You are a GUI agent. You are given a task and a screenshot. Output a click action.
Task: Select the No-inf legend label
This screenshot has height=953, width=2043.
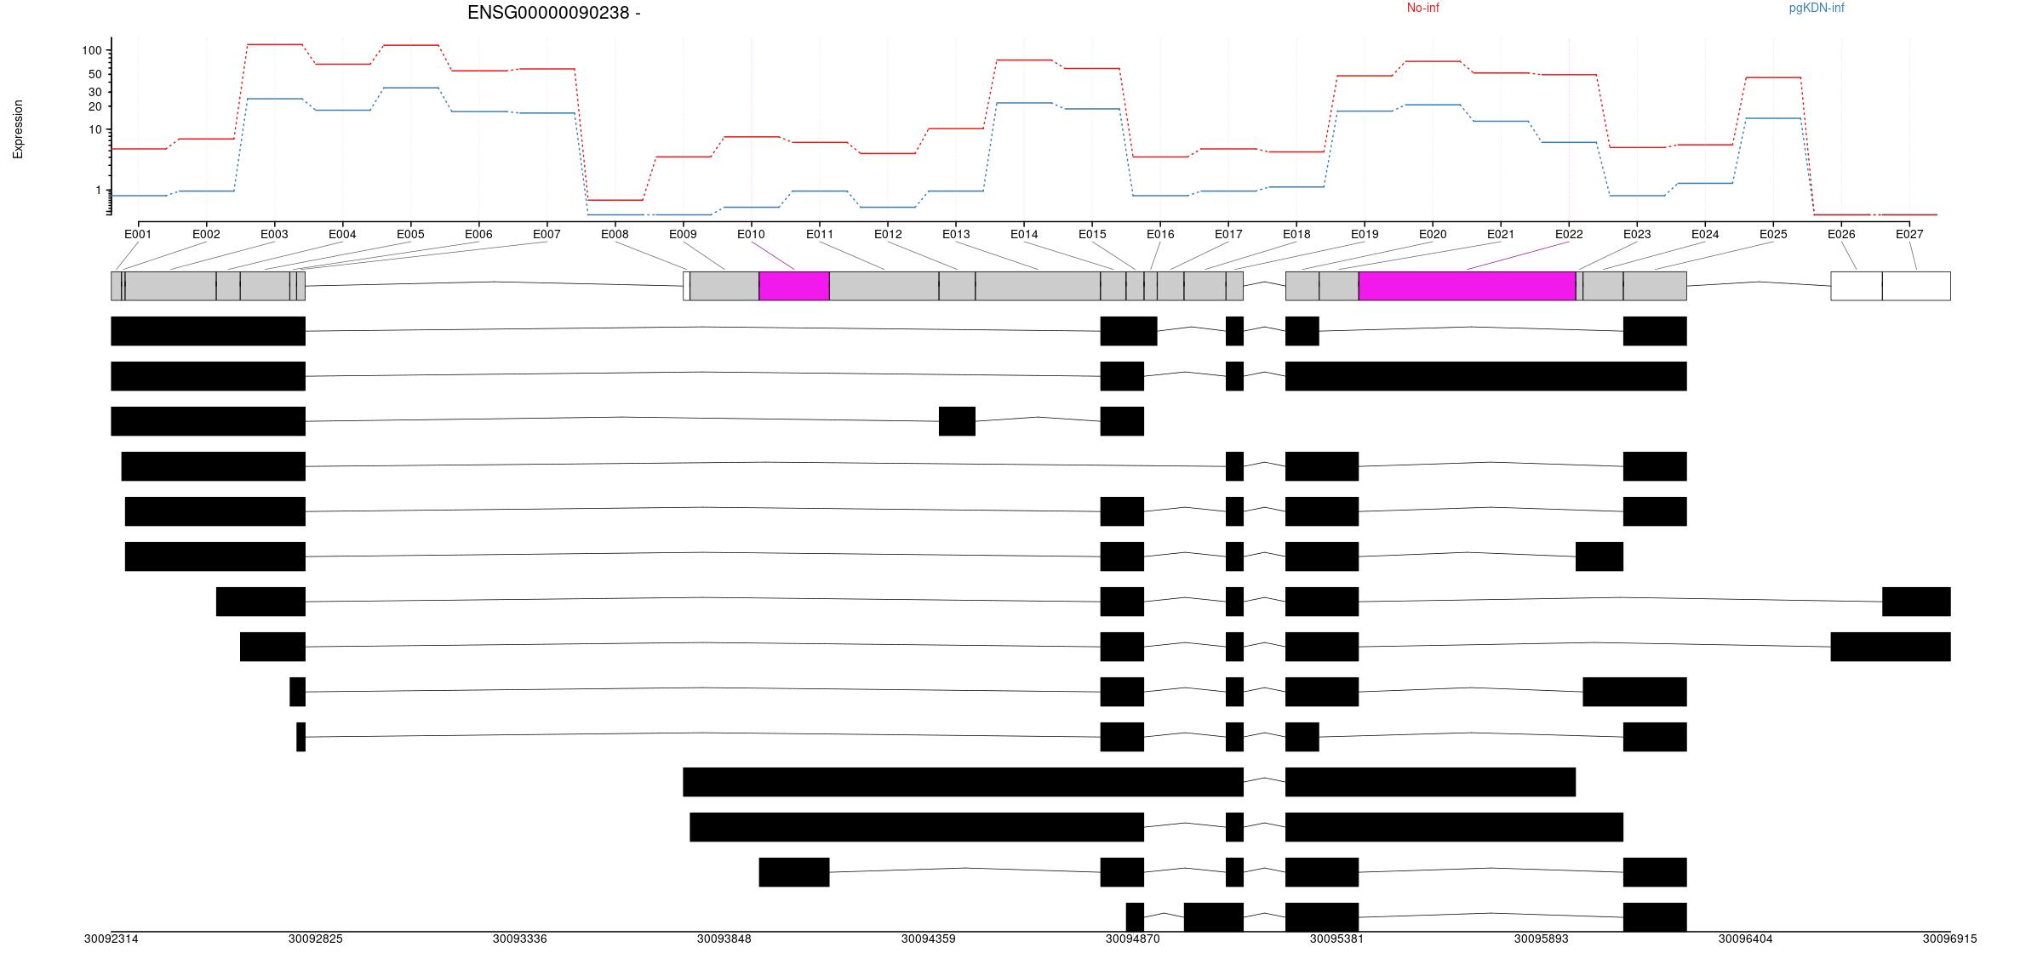(1422, 8)
